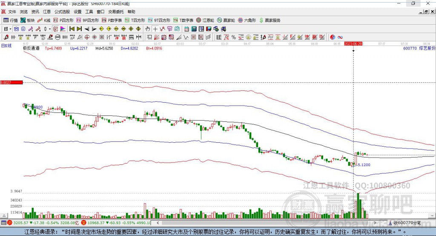
Task: Open the calculator icon
Action: (194, 29)
